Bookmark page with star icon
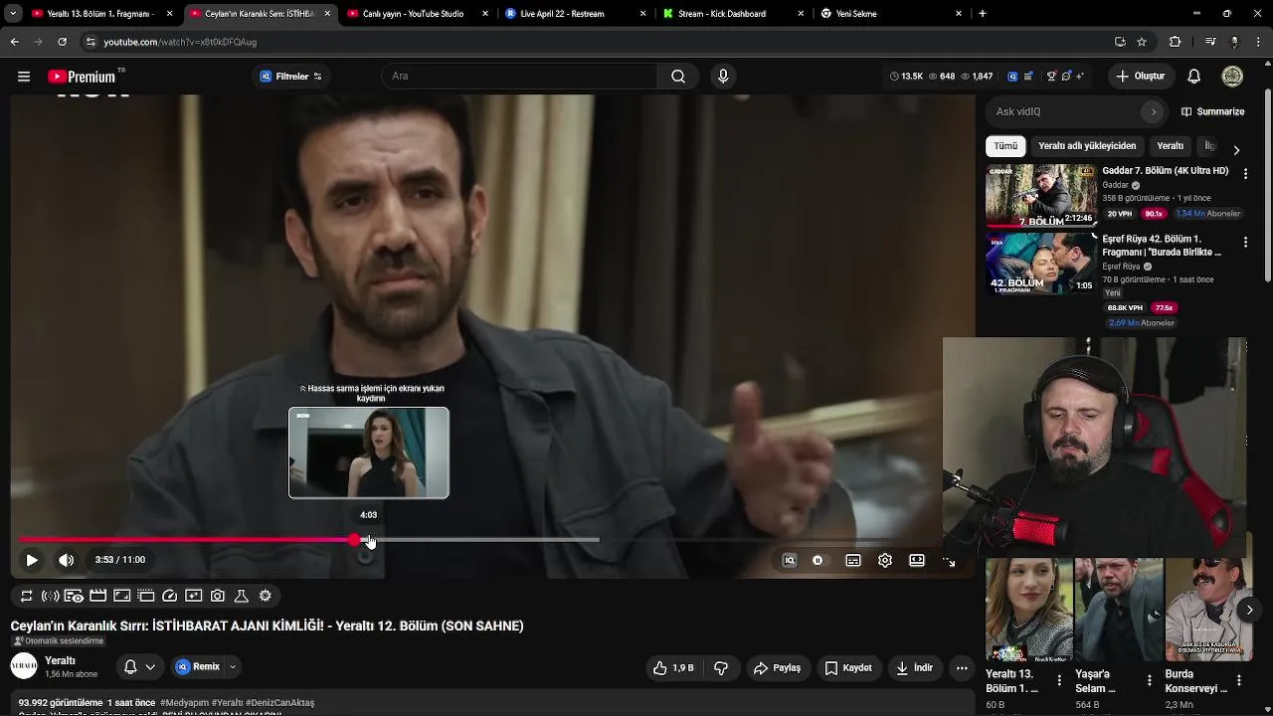 [1142, 42]
